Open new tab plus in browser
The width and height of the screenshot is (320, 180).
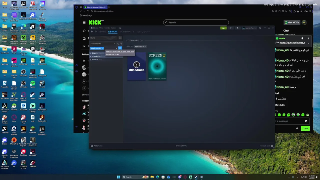coord(109,7)
